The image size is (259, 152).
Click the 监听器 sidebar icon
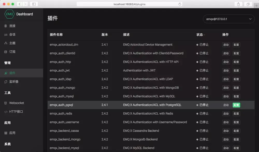6,82
